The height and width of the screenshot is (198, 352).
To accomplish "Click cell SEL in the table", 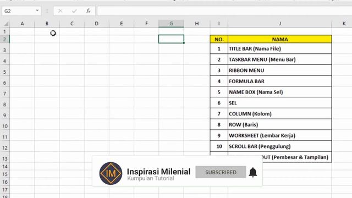I will point(280,103).
